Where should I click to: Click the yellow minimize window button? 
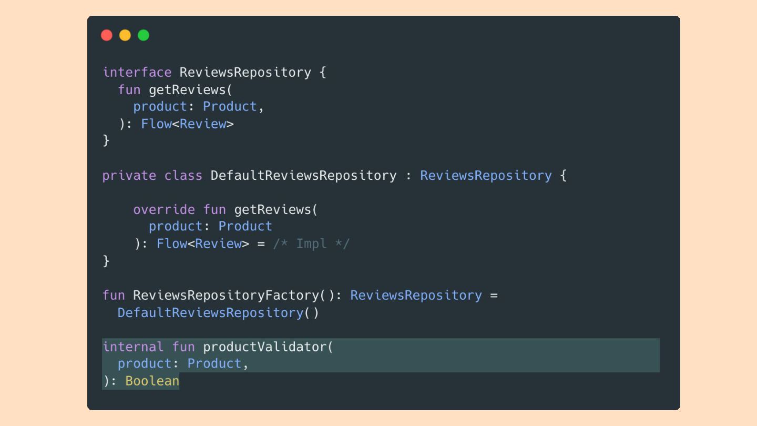pos(125,35)
